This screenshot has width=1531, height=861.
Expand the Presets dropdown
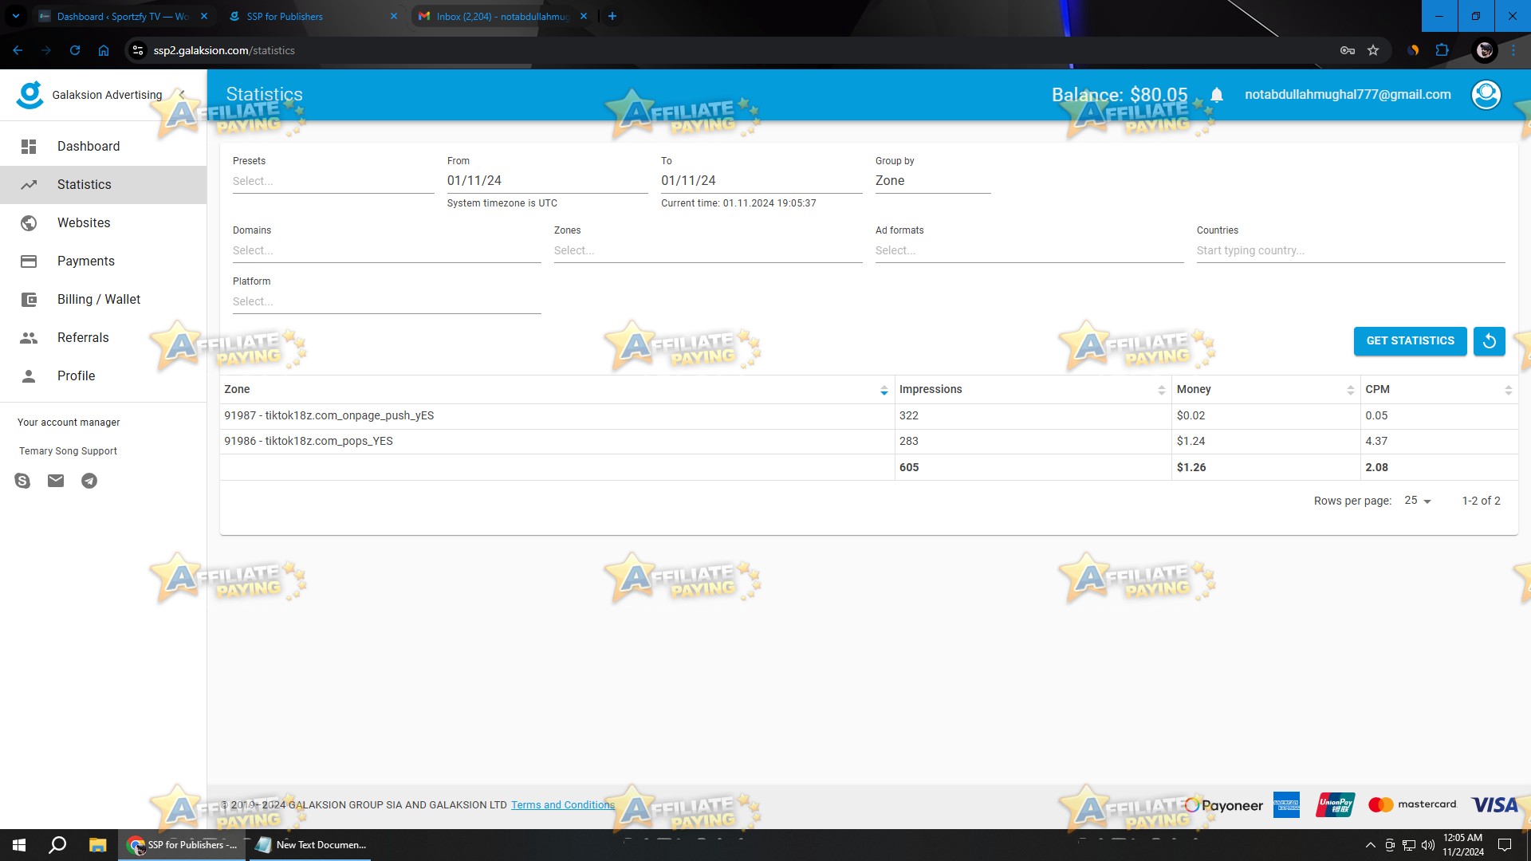pyautogui.click(x=333, y=182)
